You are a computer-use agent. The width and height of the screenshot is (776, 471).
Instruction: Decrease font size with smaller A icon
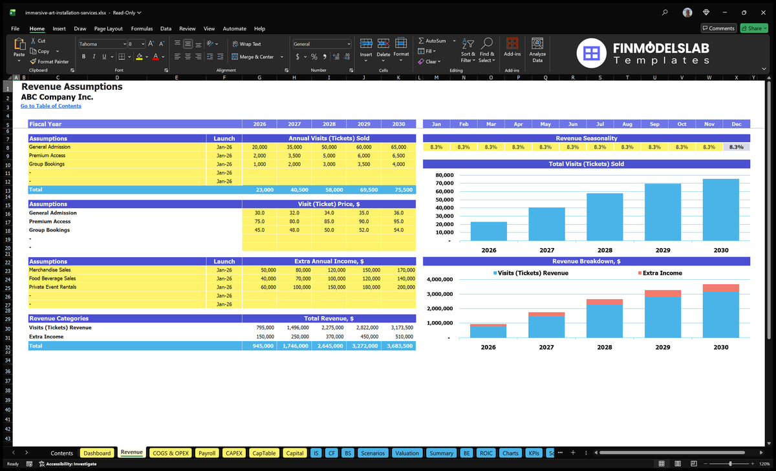coord(162,44)
